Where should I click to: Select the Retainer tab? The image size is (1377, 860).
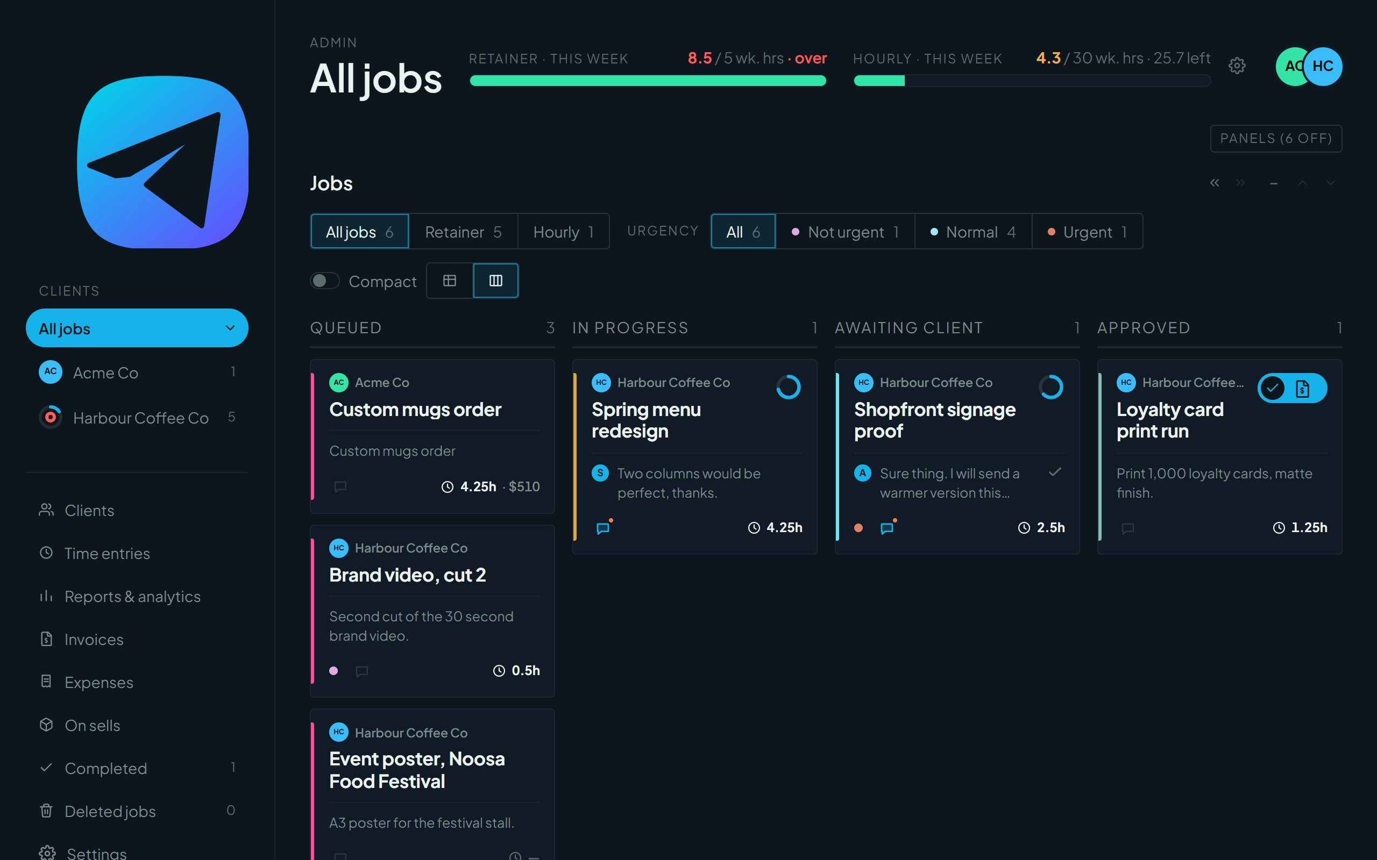click(x=463, y=232)
